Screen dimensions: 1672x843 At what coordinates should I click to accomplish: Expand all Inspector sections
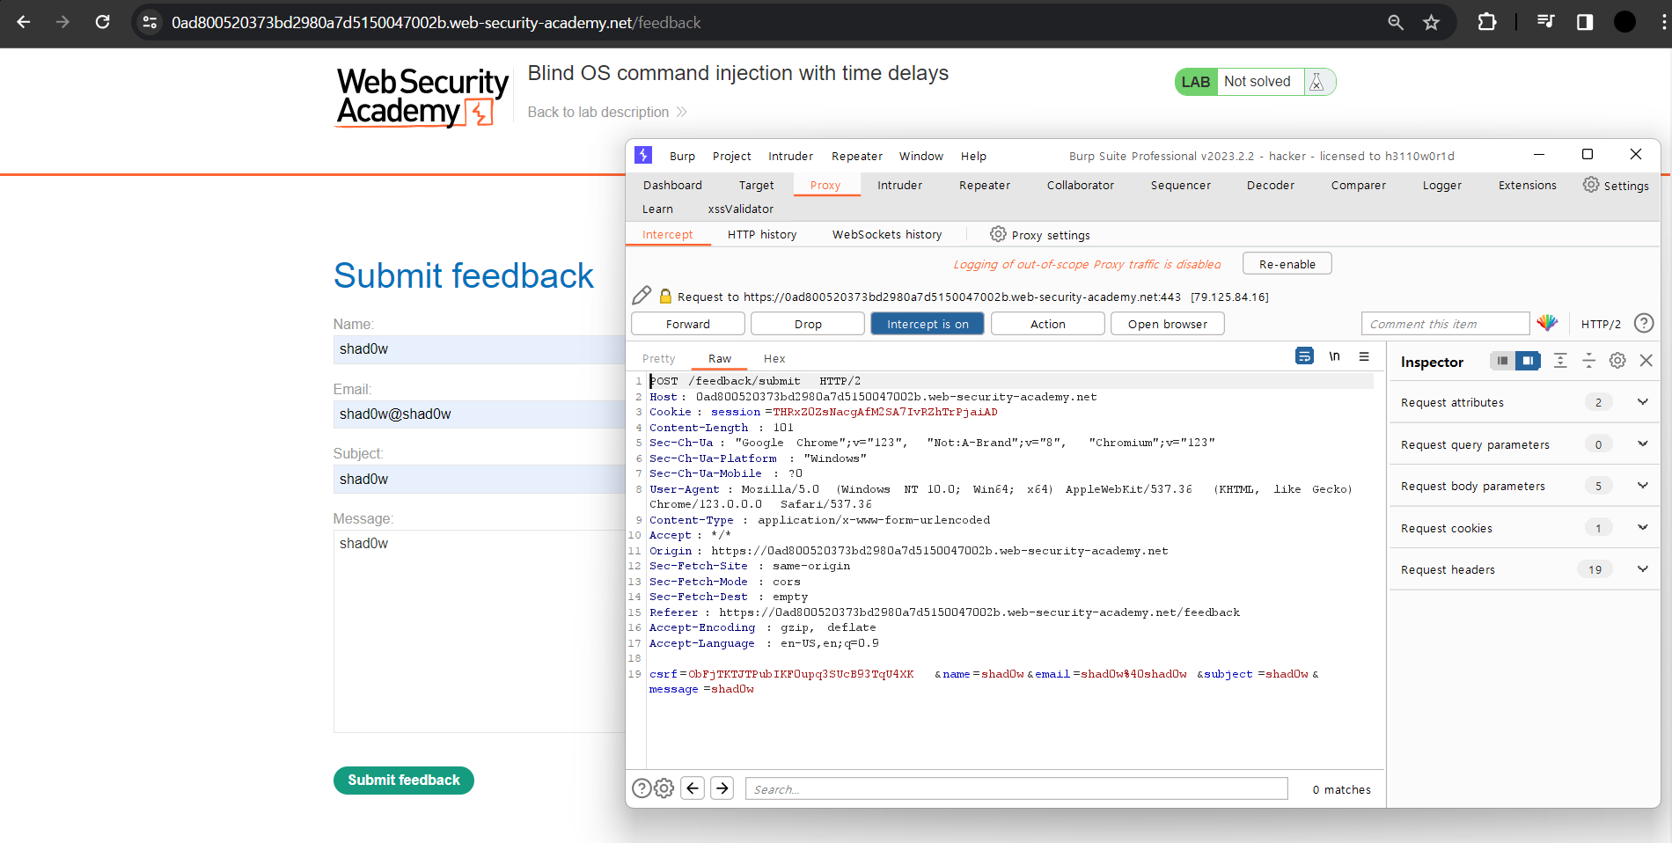point(1560,361)
